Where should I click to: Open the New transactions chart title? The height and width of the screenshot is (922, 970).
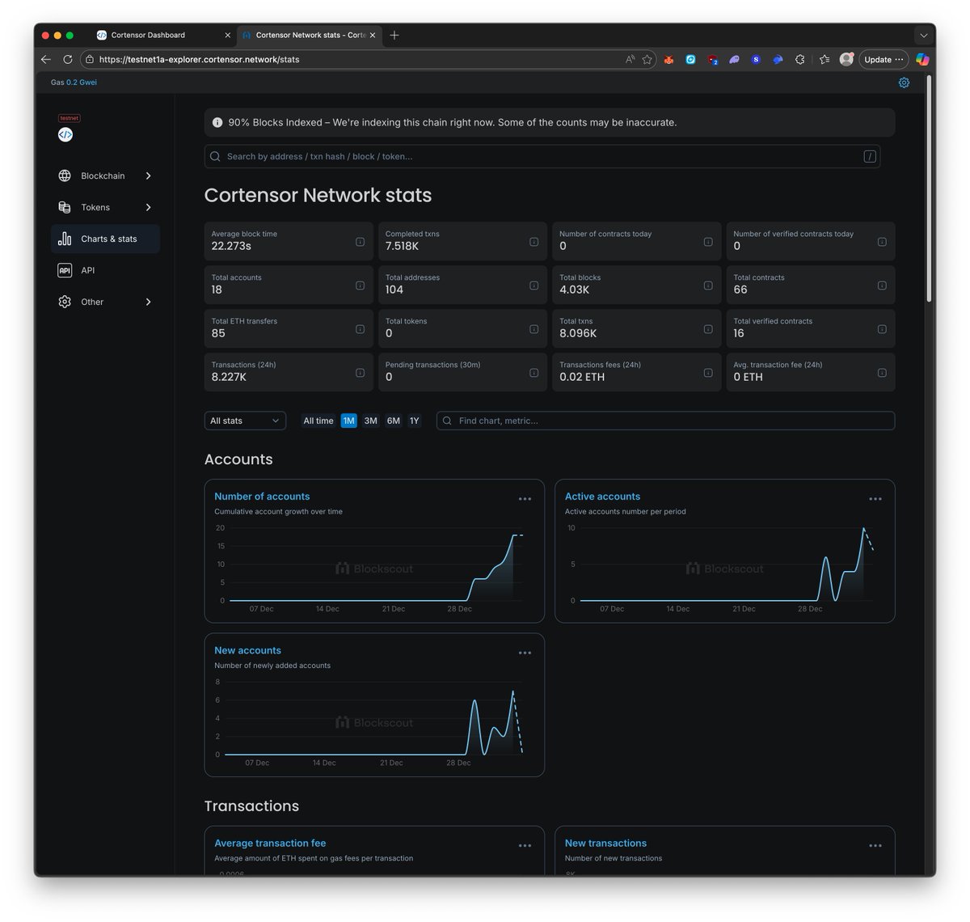pyautogui.click(x=605, y=843)
